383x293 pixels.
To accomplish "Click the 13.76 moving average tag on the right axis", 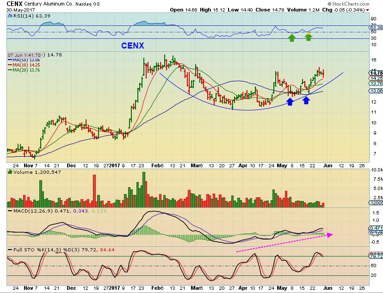I will [x=376, y=84].
